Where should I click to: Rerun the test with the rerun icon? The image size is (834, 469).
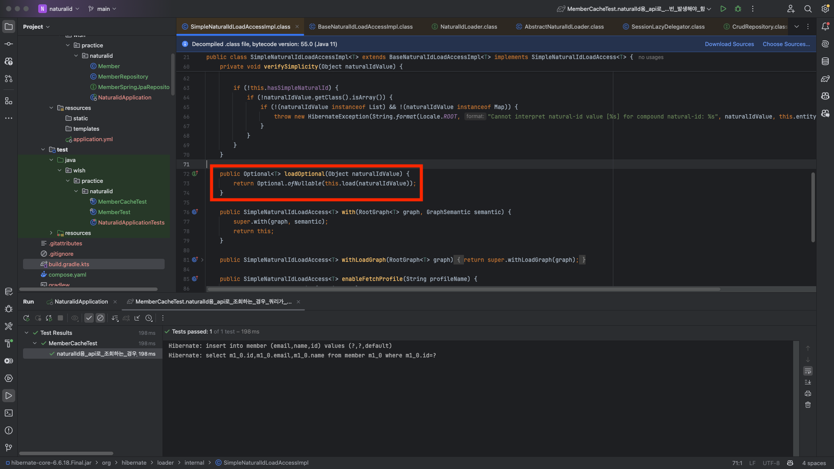click(26, 318)
